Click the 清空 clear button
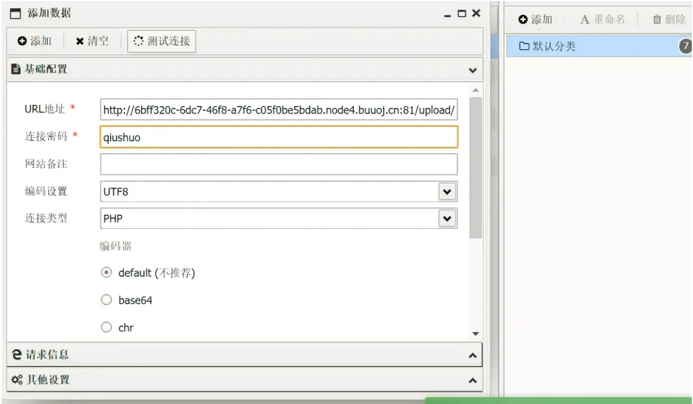This screenshot has width=693, height=404. click(x=92, y=41)
